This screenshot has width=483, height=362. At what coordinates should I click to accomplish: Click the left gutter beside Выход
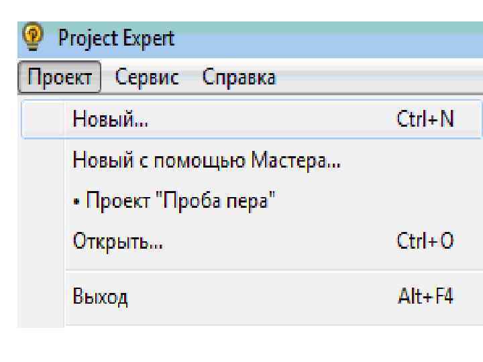point(44,296)
